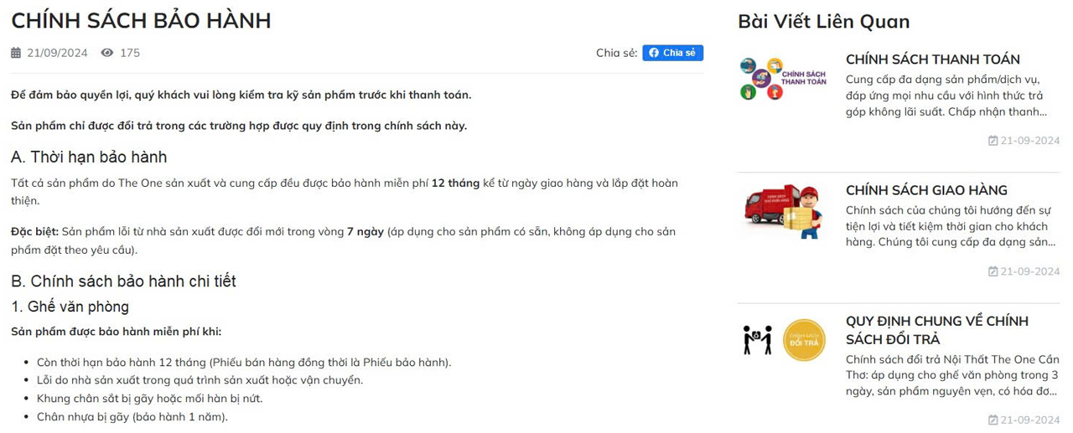This screenshot has width=1073, height=433.
Task: Click calendar icon on the CHÍNH SÁCH GIAO HÀNG card
Action: pyautogui.click(x=993, y=271)
